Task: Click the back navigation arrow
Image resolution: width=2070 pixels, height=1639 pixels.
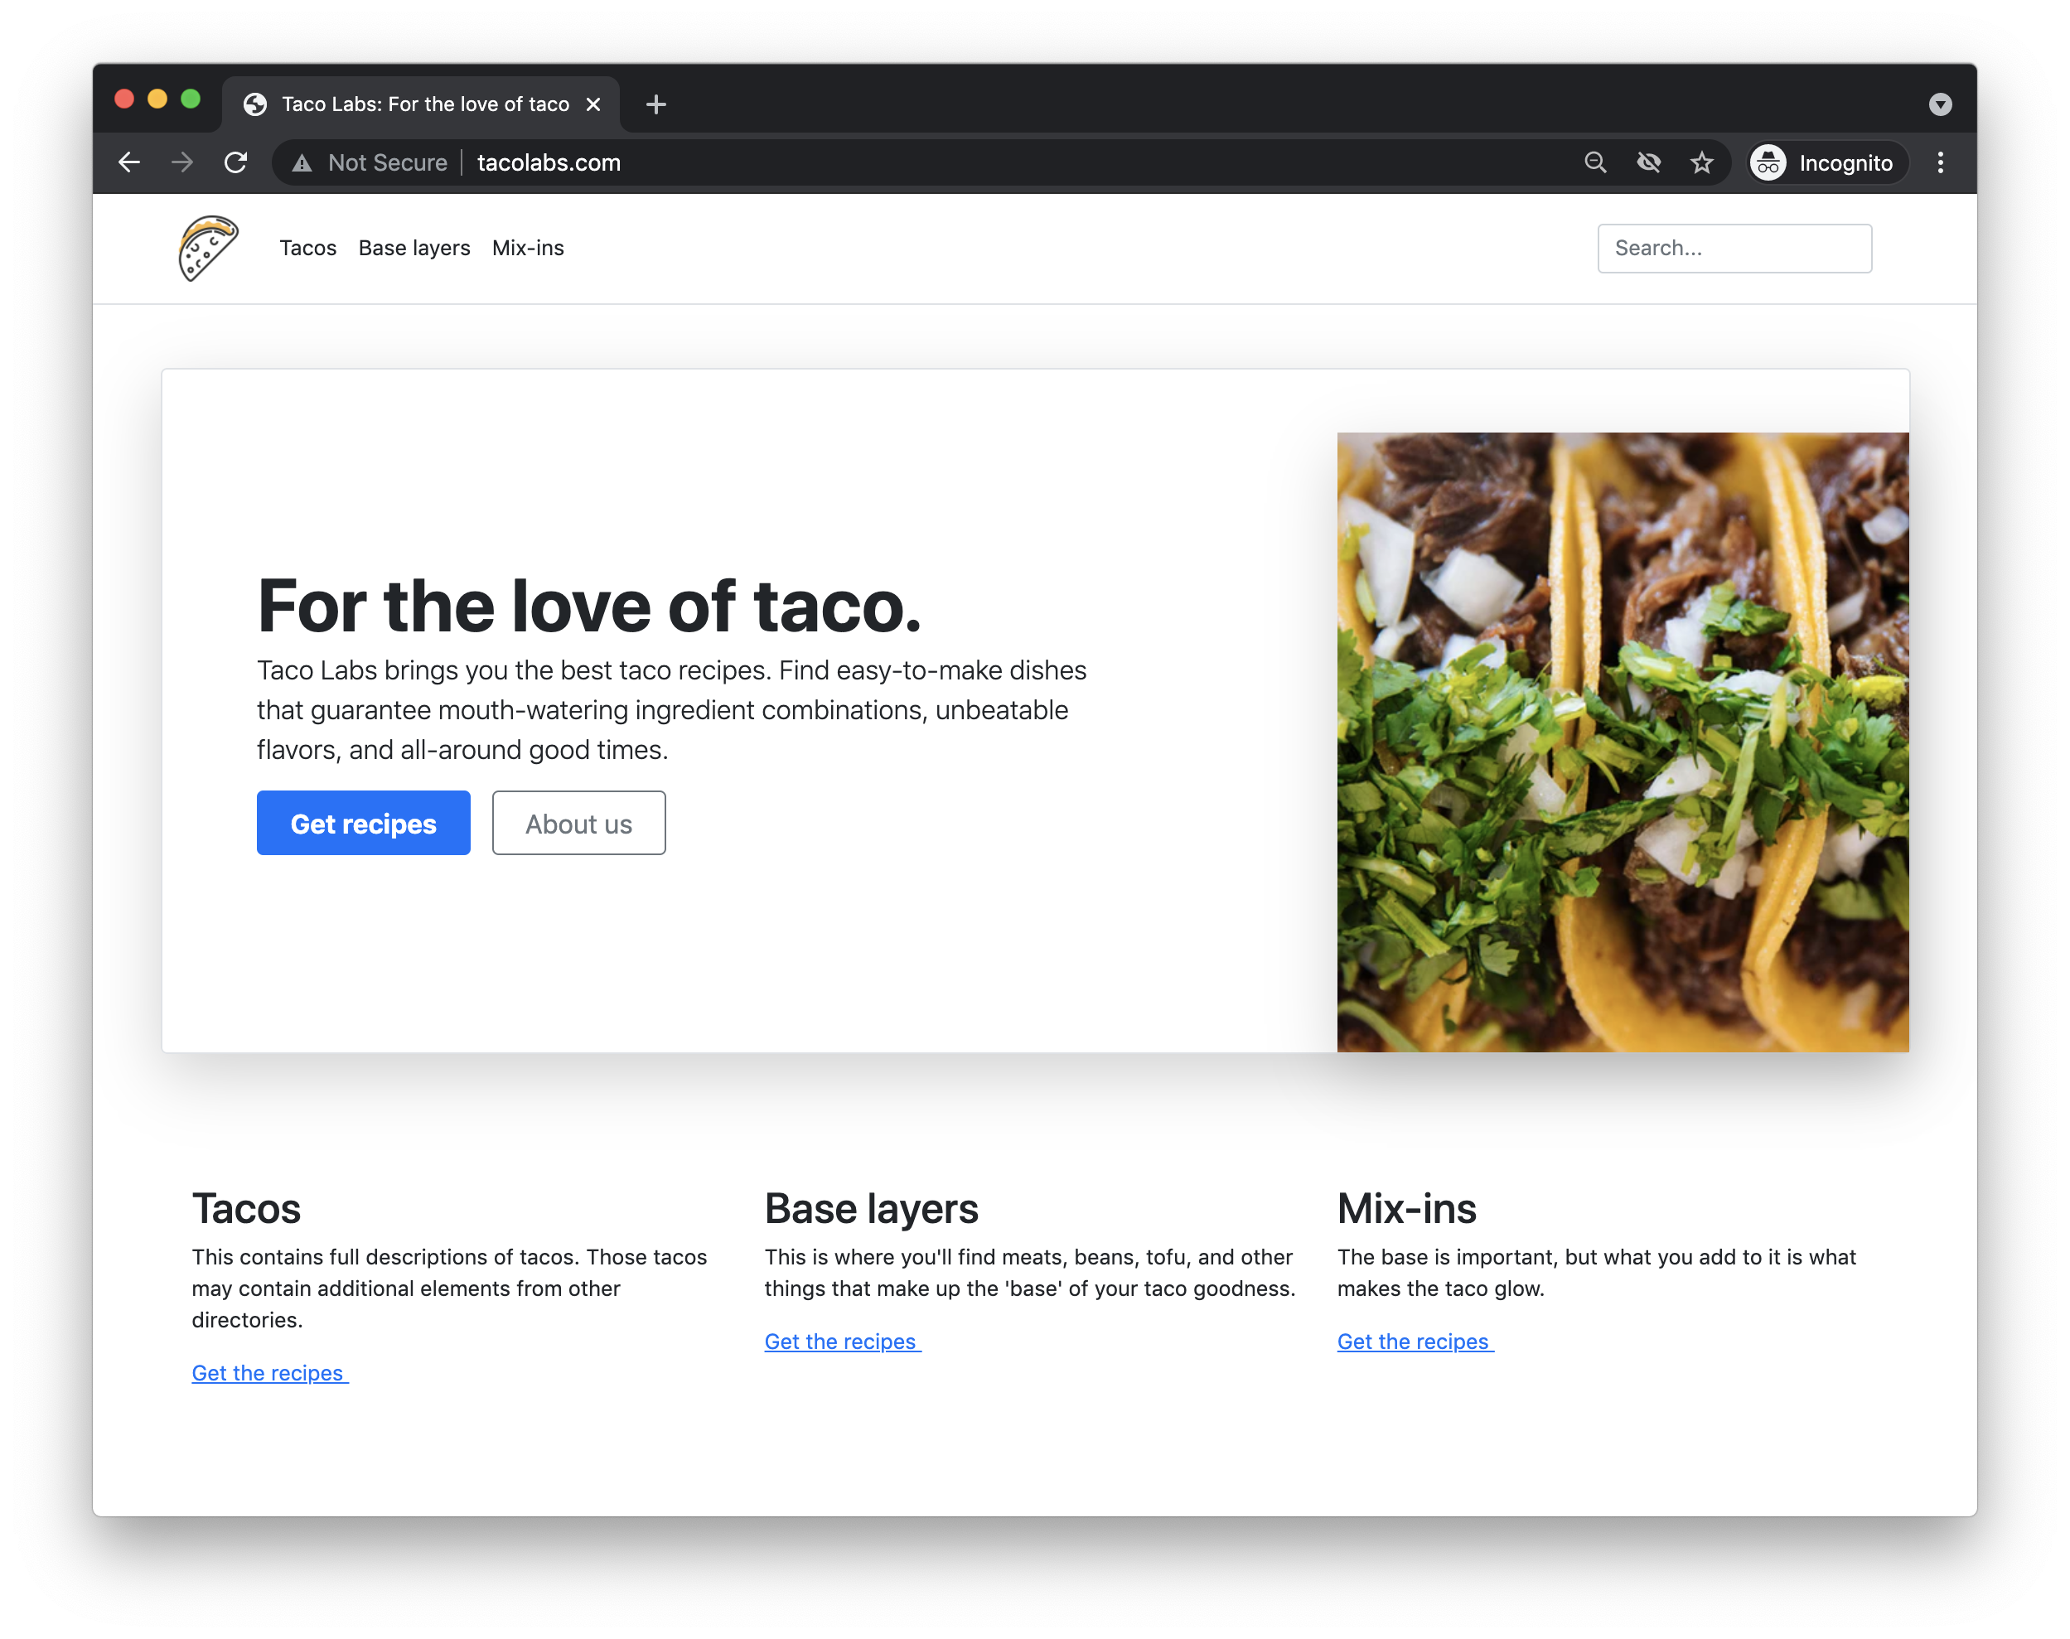Action: click(129, 162)
